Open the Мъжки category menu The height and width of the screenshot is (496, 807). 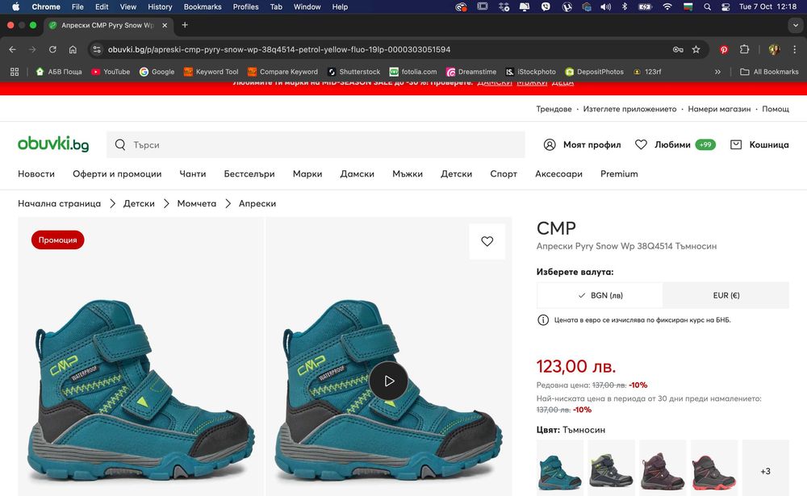click(407, 174)
